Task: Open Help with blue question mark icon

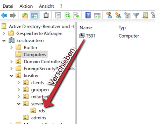Action: pyautogui.click(x=88, y=15)
